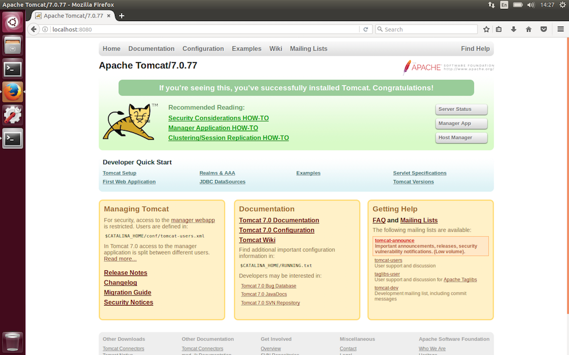Open Security Considerations HOW-TO link
This screenshot has width=569, height=355.
pyautogui.click(x=218, y=118)
